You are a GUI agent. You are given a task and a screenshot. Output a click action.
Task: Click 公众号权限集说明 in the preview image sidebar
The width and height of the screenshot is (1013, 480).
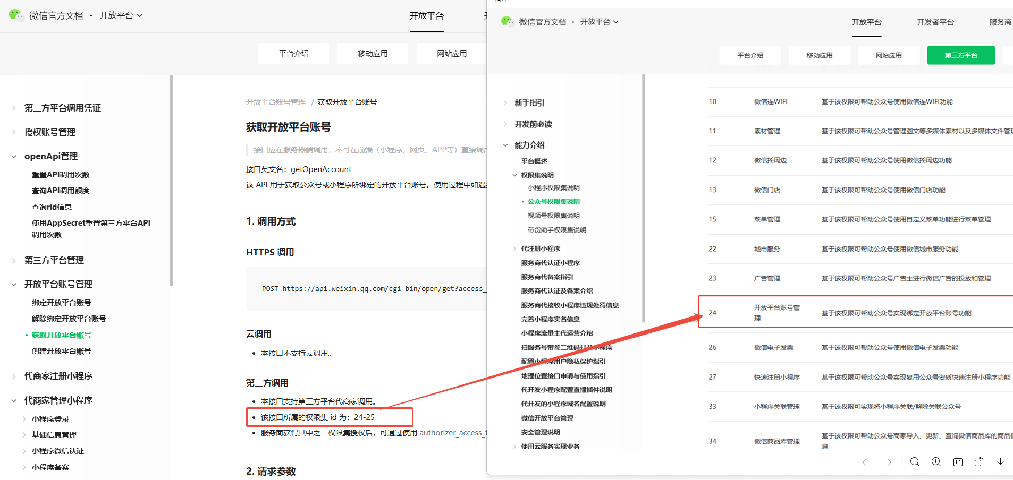pyautogui.click(x=554, y=202)
